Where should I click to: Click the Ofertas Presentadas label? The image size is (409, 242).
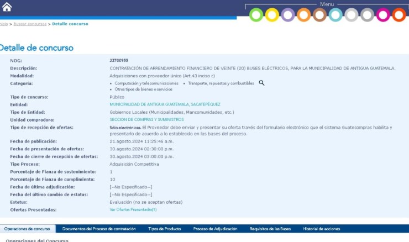click(x=33, y=209)
